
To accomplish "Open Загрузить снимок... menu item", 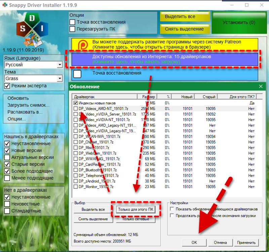I will tap(28, 105).
